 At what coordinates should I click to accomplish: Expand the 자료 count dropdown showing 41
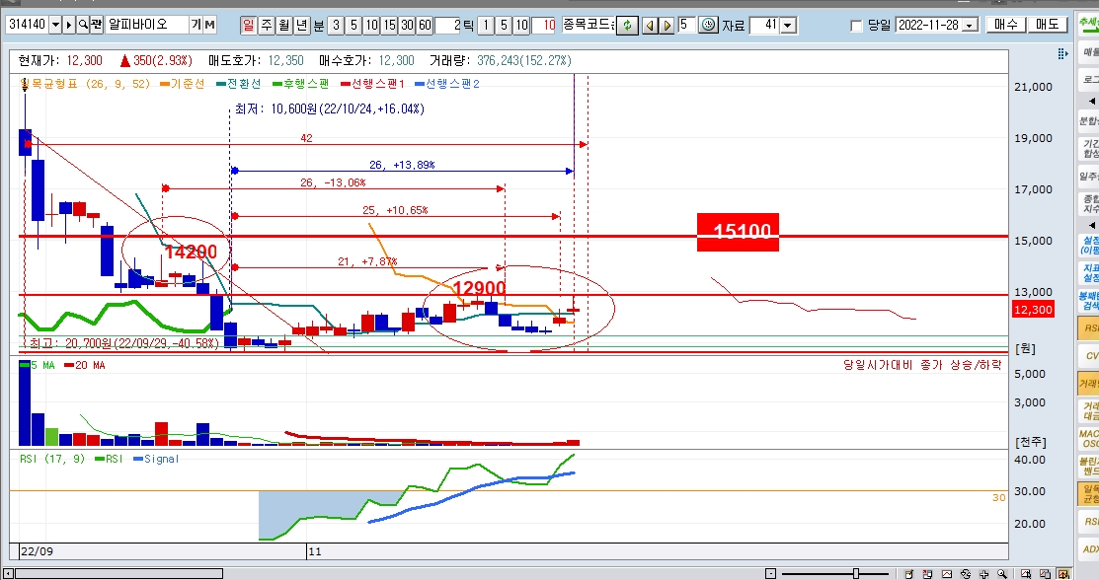click(x=787, y=25)
